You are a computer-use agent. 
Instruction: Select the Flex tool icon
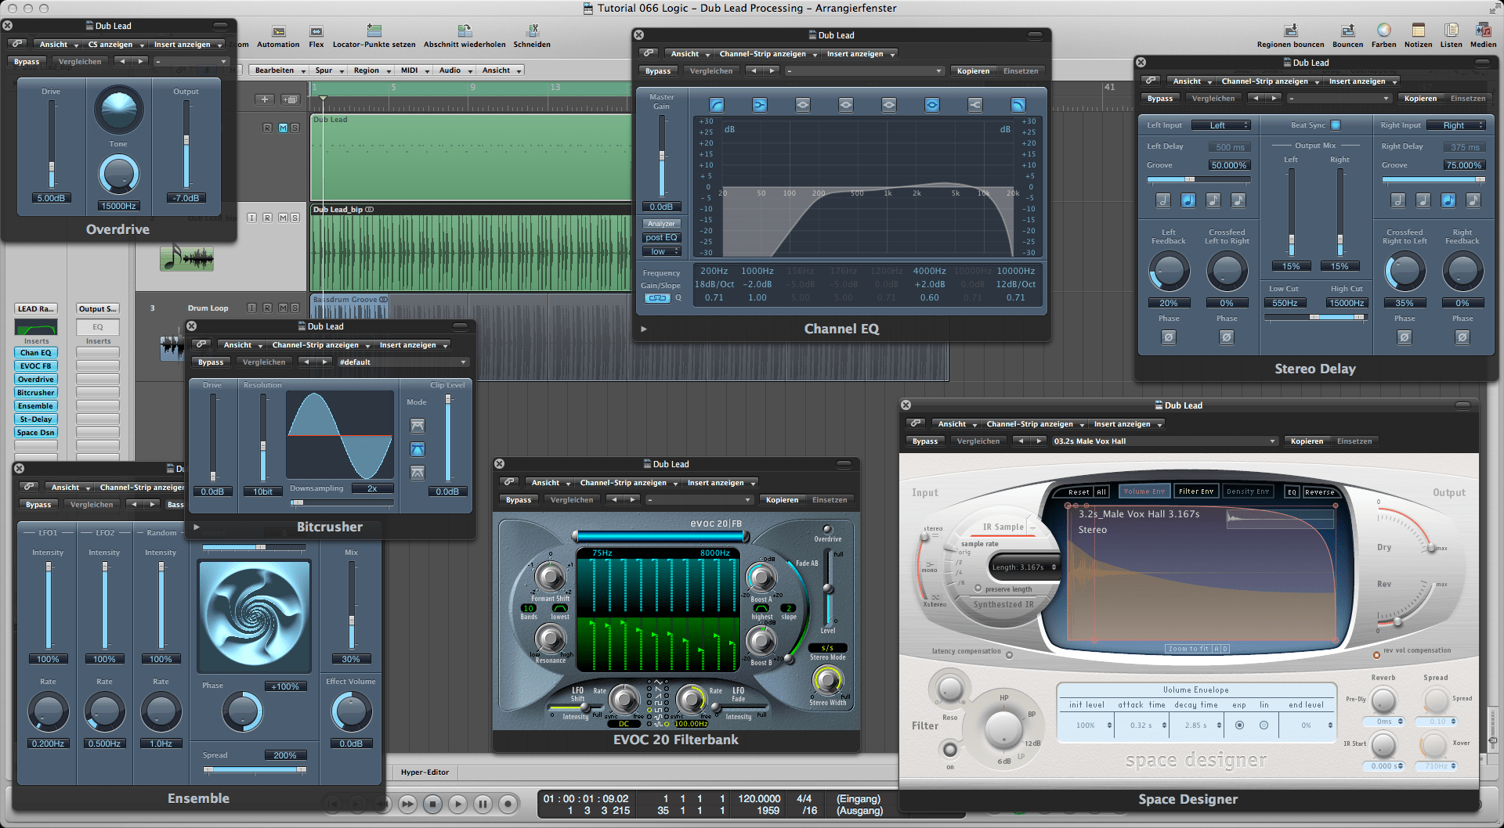pos(316,32)
